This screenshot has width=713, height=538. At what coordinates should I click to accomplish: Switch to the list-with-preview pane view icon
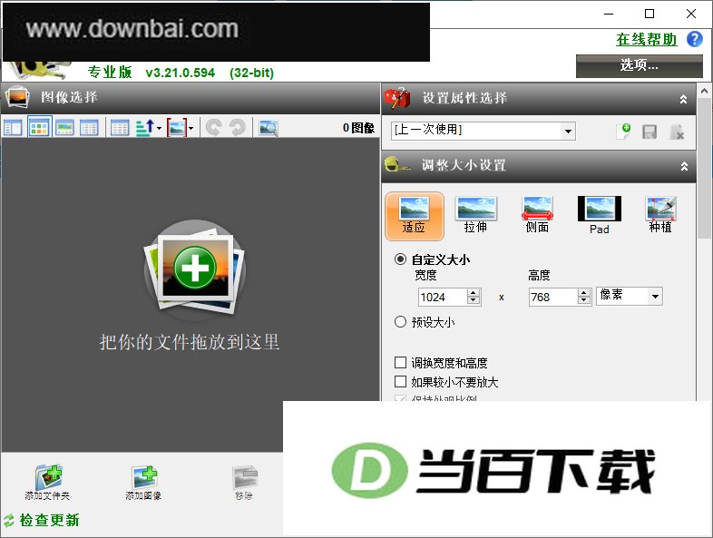pos(13,128)
